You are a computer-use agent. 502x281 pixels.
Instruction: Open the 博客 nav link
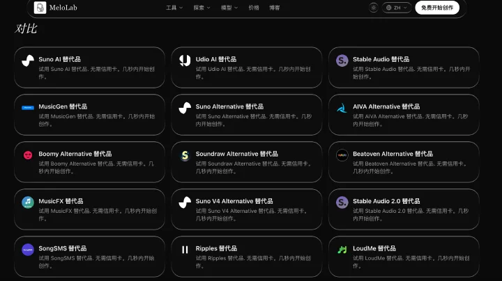(275, 8)
